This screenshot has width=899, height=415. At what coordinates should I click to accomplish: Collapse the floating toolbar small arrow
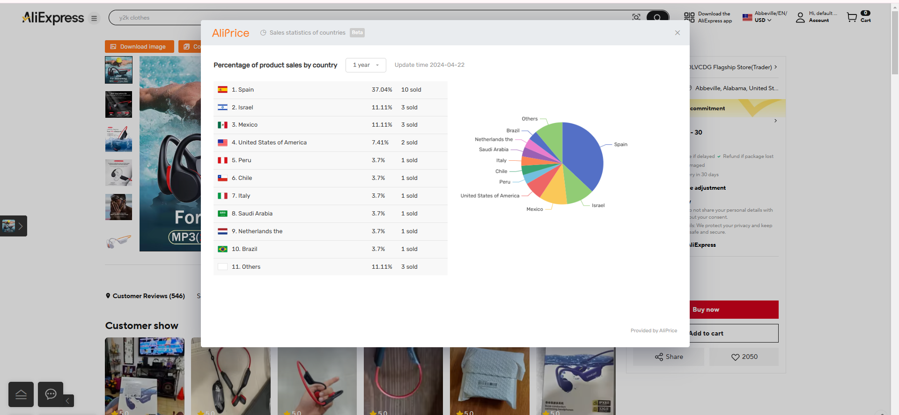pos(67,401)
